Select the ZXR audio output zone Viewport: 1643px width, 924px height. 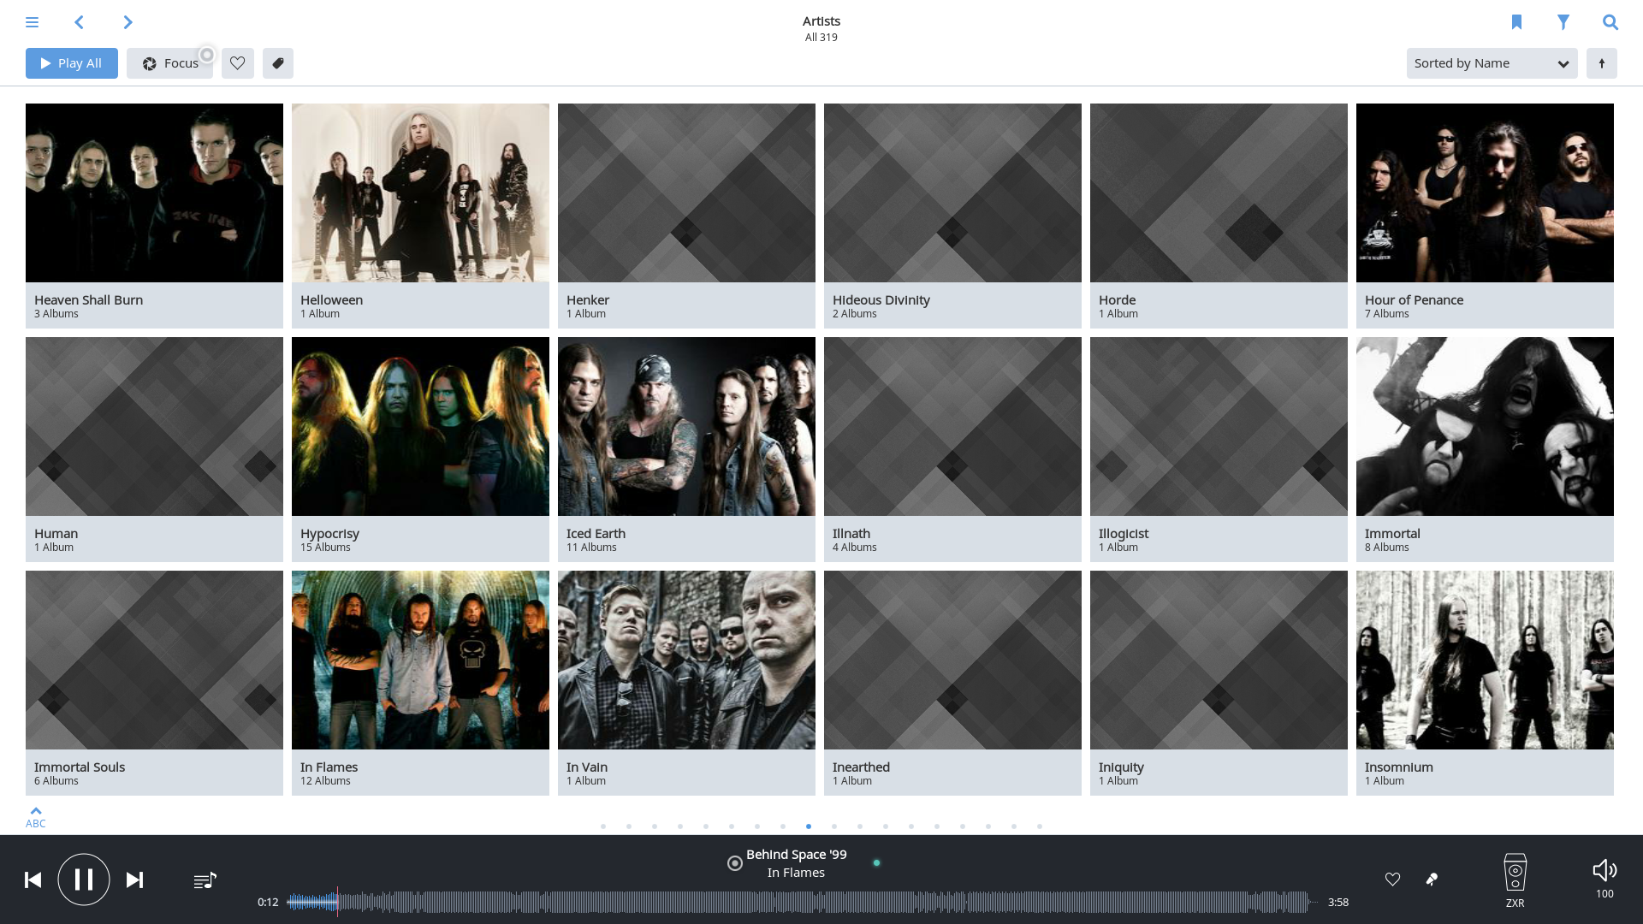coord(1515,880)
